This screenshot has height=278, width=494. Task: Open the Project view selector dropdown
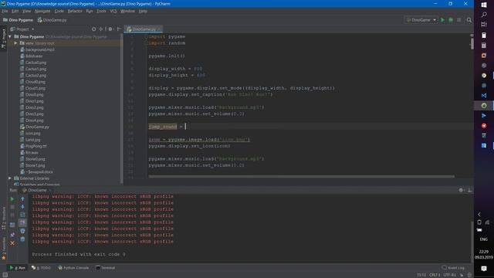[x=22, y=29]
